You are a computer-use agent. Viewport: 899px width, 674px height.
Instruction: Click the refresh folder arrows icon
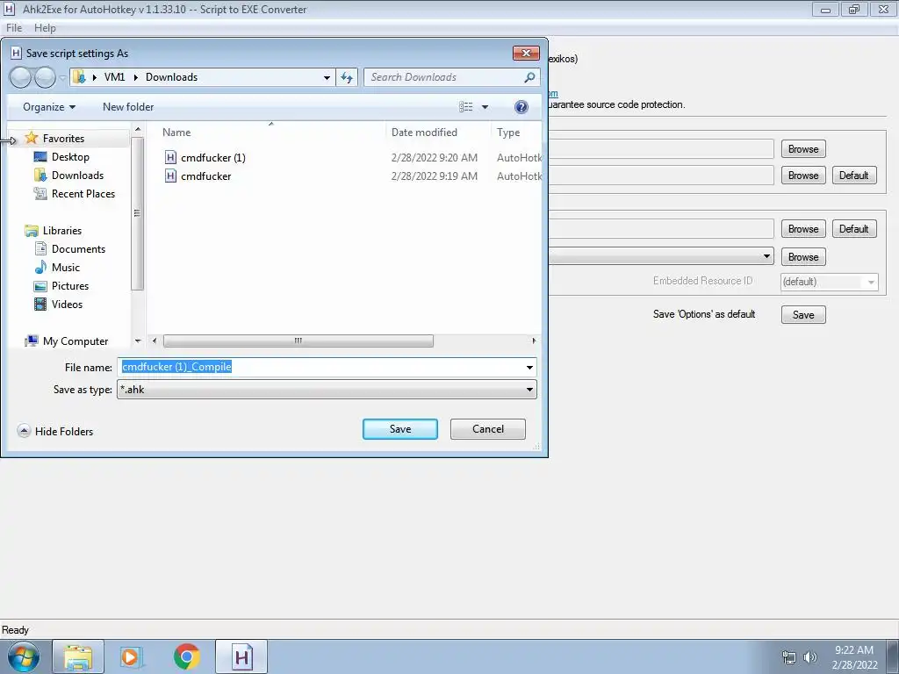(x=347, y=77)
